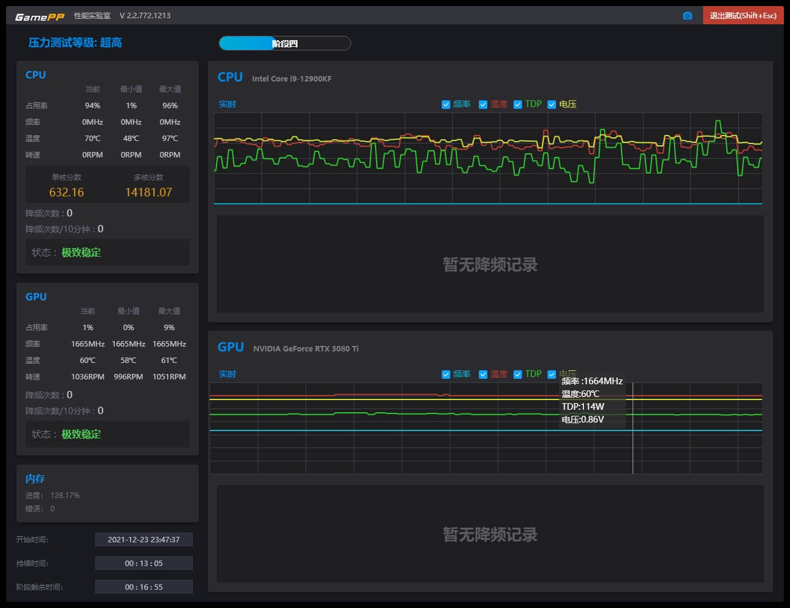This screenshot has width=790, height=608.
Task: Click the CPU max usage 96%
Action: click(170, 106)
